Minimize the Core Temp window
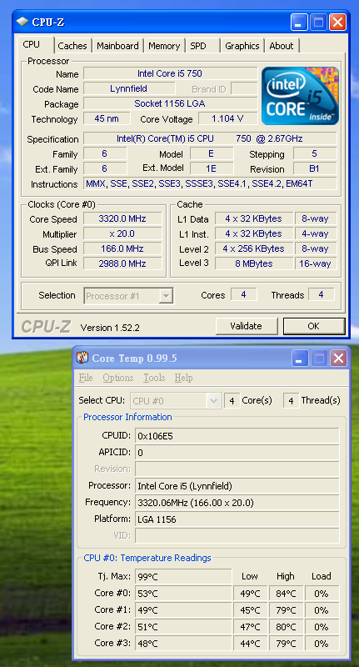359x667 pixels. coord(300,359)
